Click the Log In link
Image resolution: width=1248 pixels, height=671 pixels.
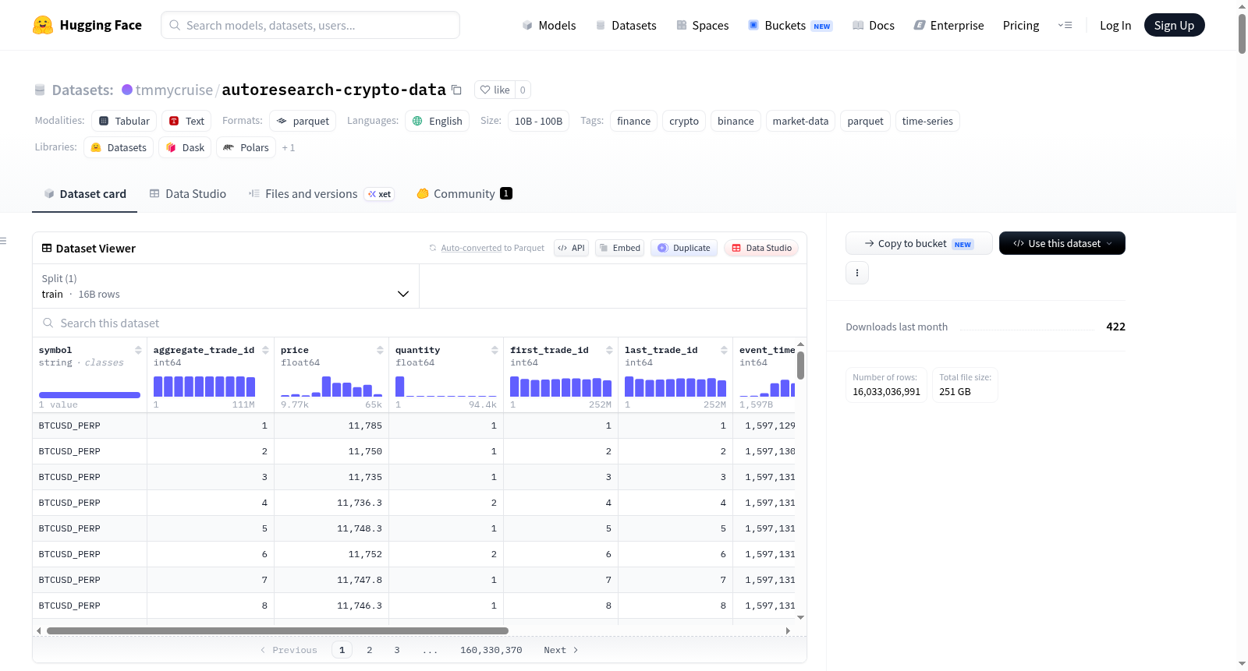[1115, 25]
